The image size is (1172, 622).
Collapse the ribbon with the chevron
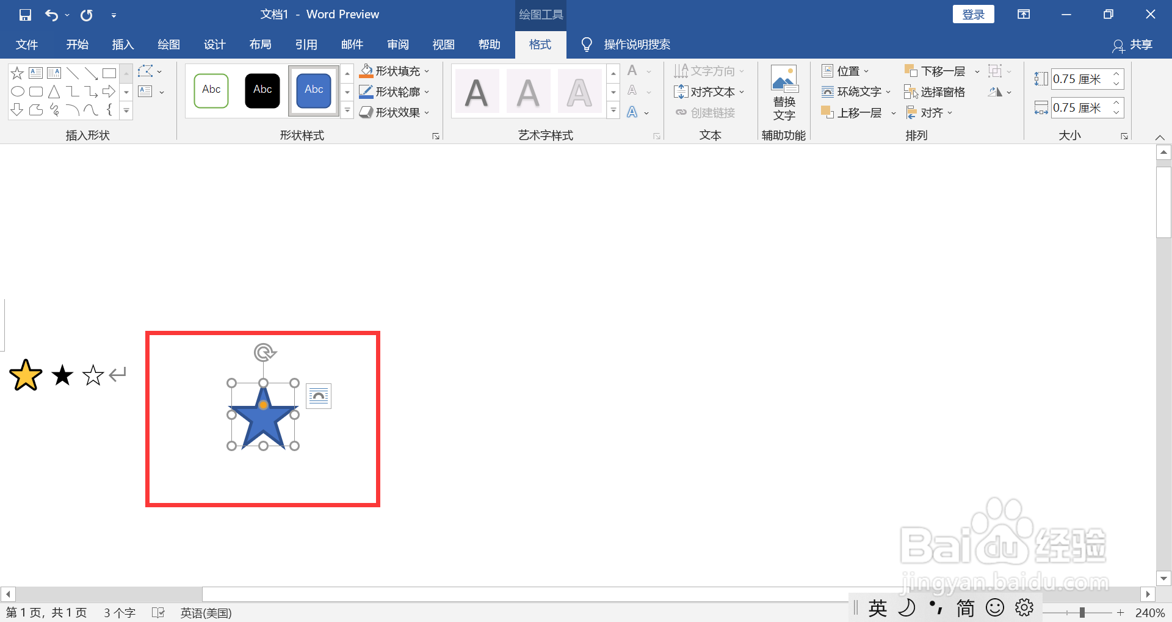[1160, 137]
